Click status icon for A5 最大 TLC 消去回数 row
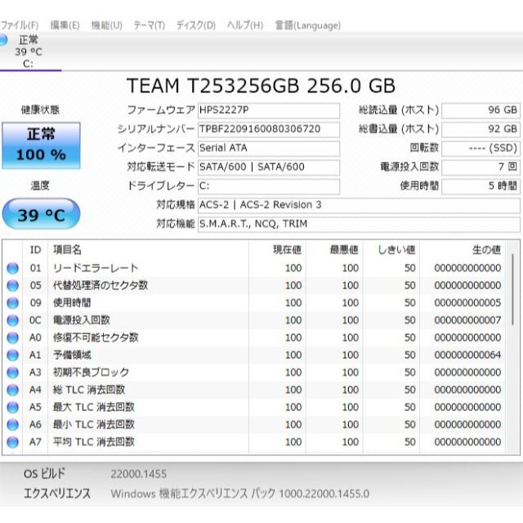The height and width of the screenshot is (523, 523). tap(13, 407)
